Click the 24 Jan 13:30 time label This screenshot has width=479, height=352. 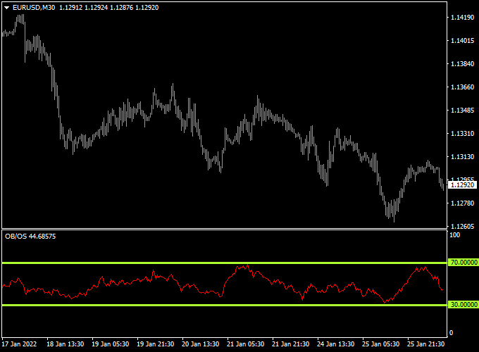pos(336,344)
